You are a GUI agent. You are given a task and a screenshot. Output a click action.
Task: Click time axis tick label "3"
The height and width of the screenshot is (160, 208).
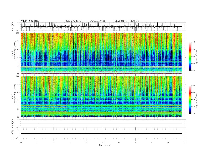(x=70, y=142)
